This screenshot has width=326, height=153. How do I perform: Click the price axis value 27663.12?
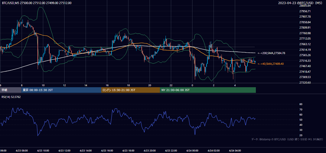[305, 44]
